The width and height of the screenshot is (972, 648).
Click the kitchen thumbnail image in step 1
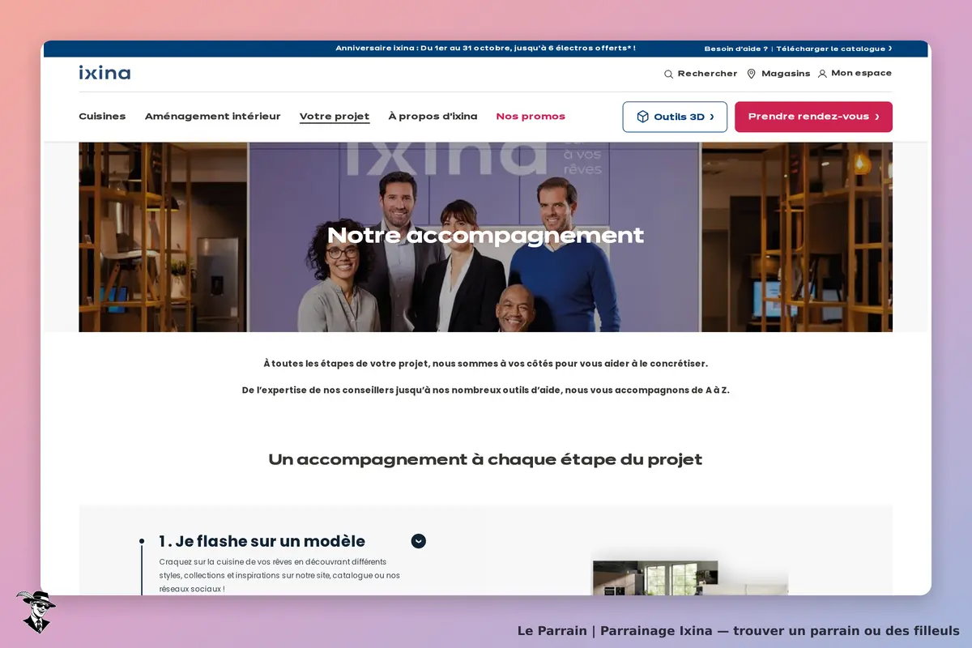pos(690,578)
